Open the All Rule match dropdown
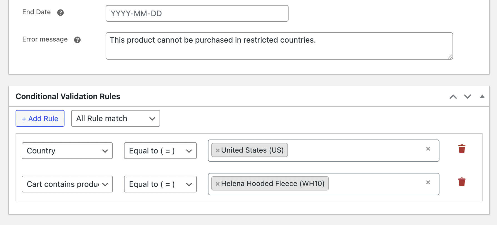 115,118
